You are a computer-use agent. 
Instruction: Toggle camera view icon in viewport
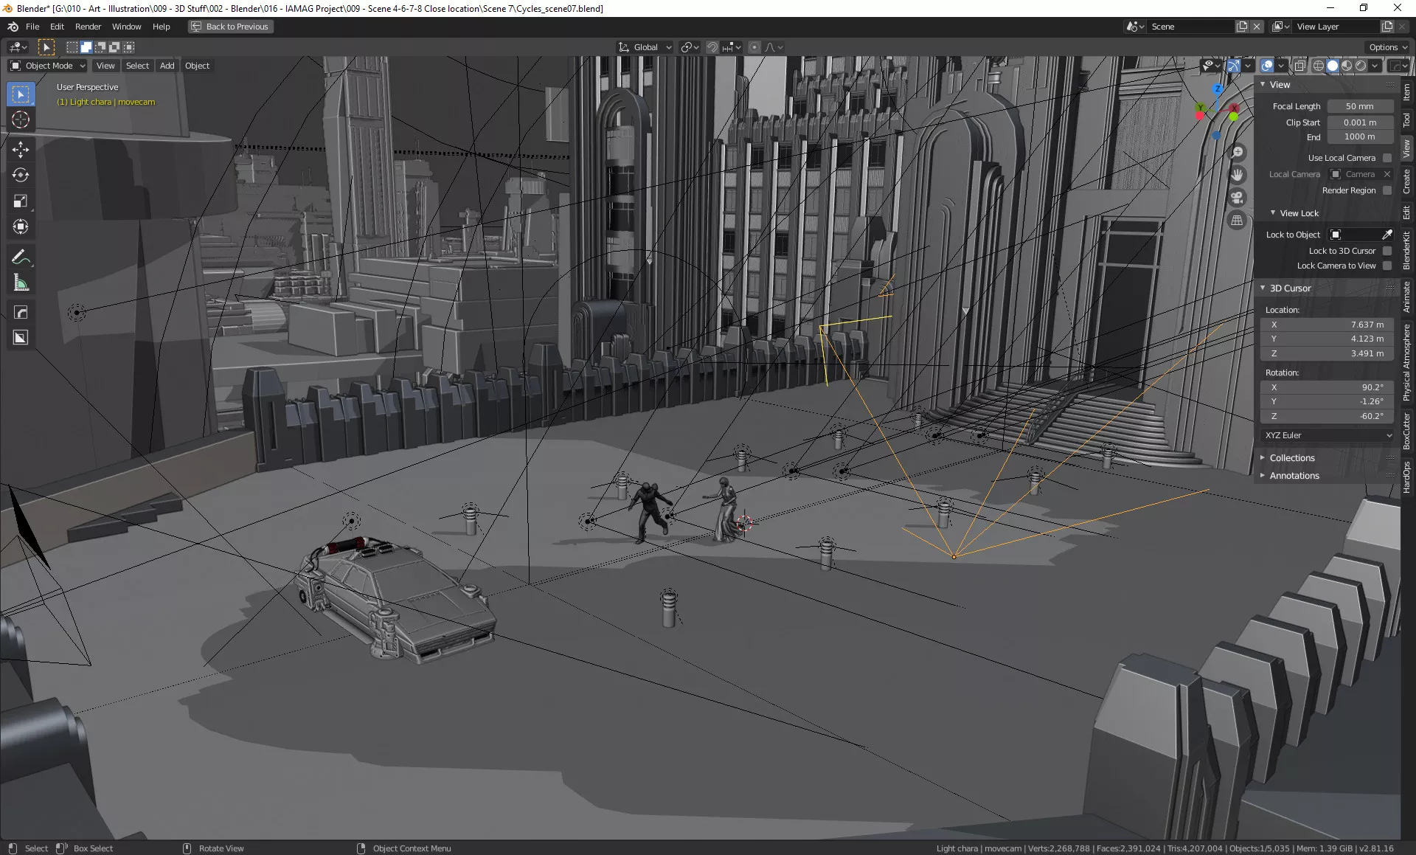coord(1238,198)
